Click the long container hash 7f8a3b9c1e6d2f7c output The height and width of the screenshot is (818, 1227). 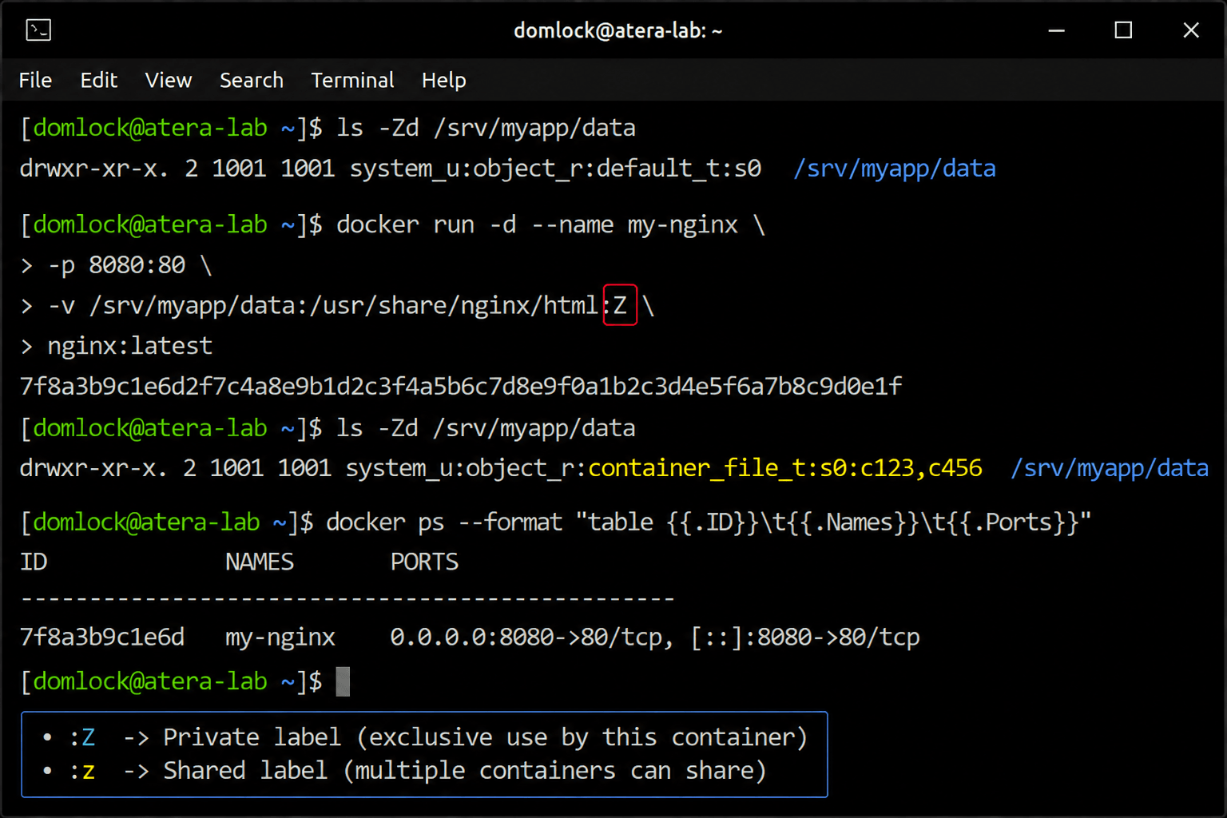coord(461,387)
